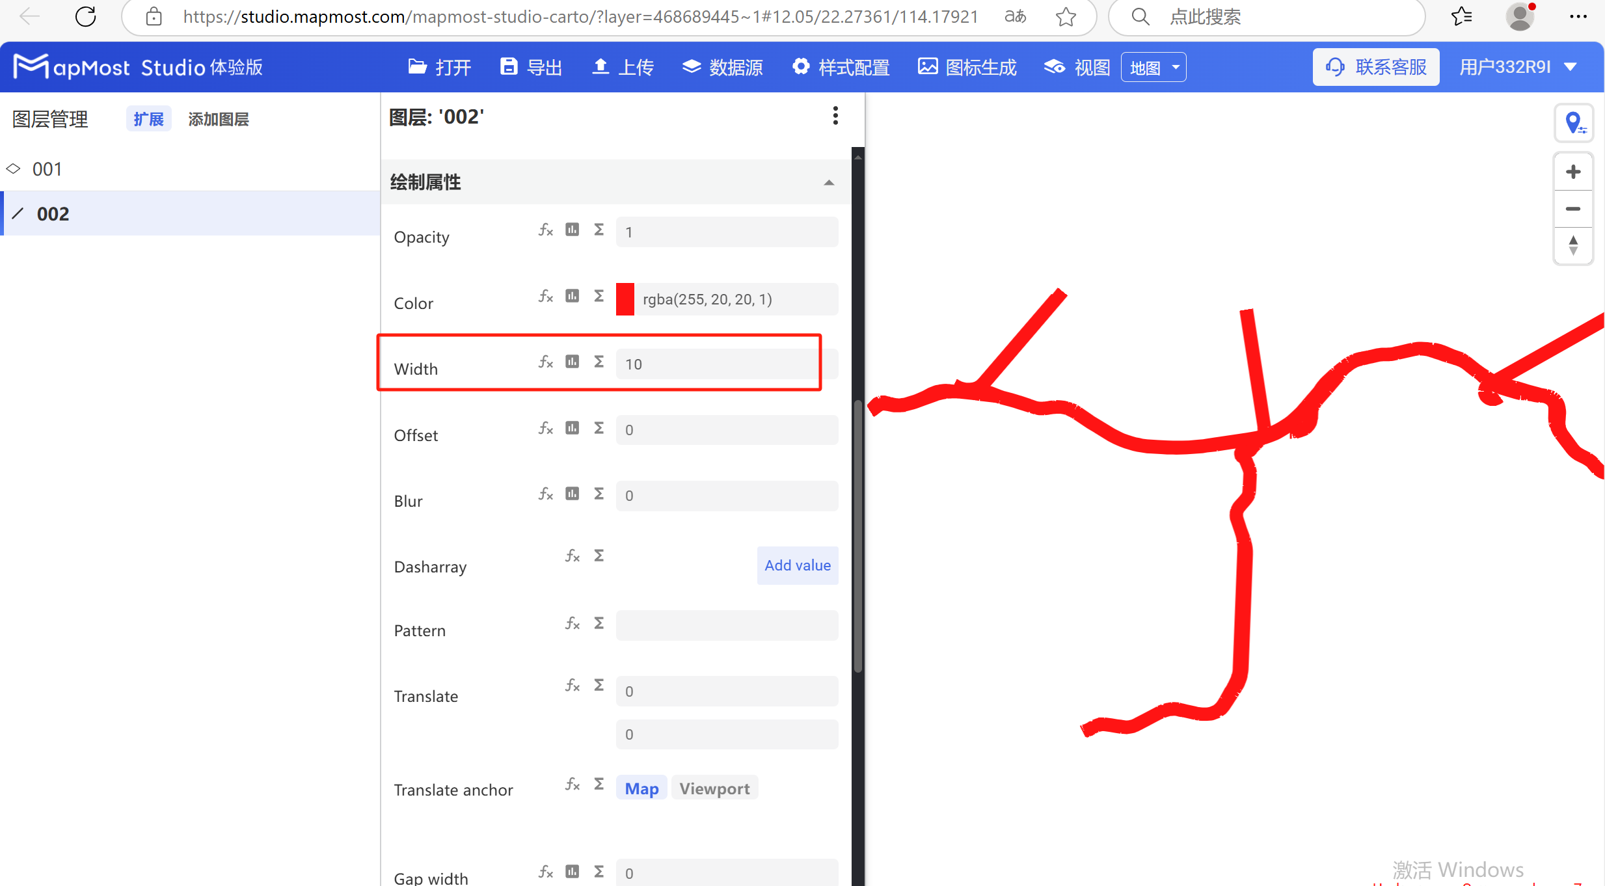Toggle the sigma icon beside Color

pos(599,296)
